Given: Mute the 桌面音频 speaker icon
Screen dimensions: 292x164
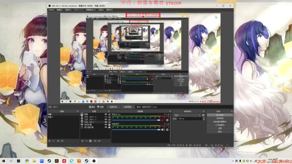Looking at the screenshot, I should click(163, 130).
